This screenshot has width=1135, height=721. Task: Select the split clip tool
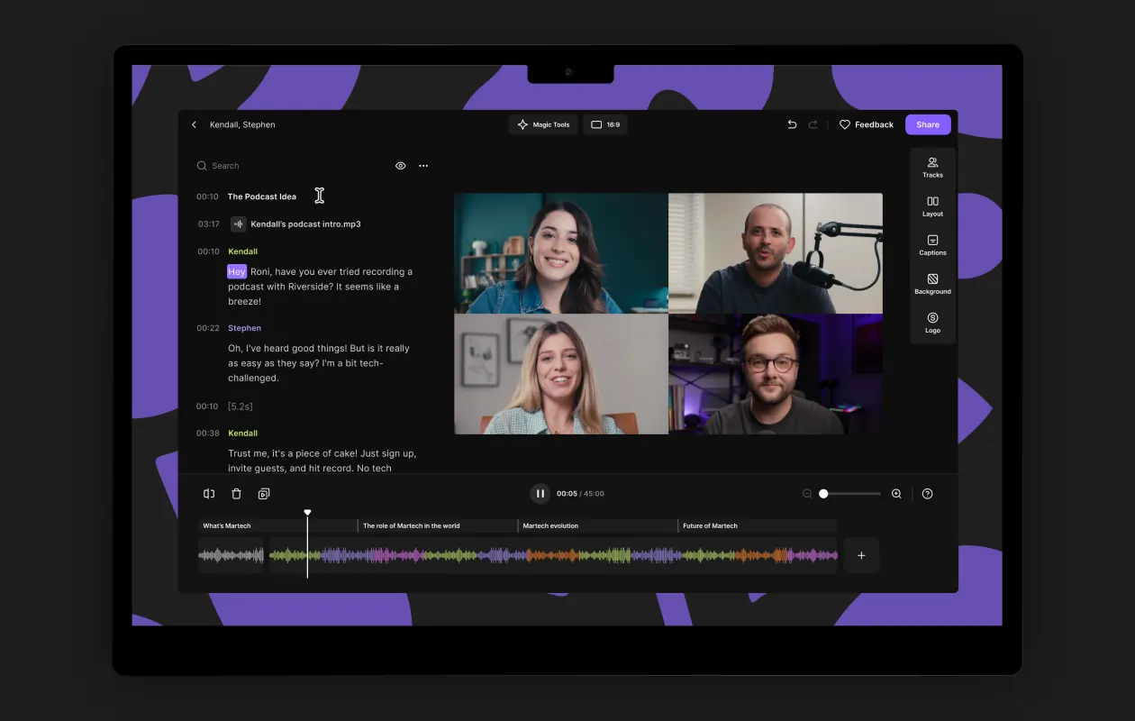(208, 493)
